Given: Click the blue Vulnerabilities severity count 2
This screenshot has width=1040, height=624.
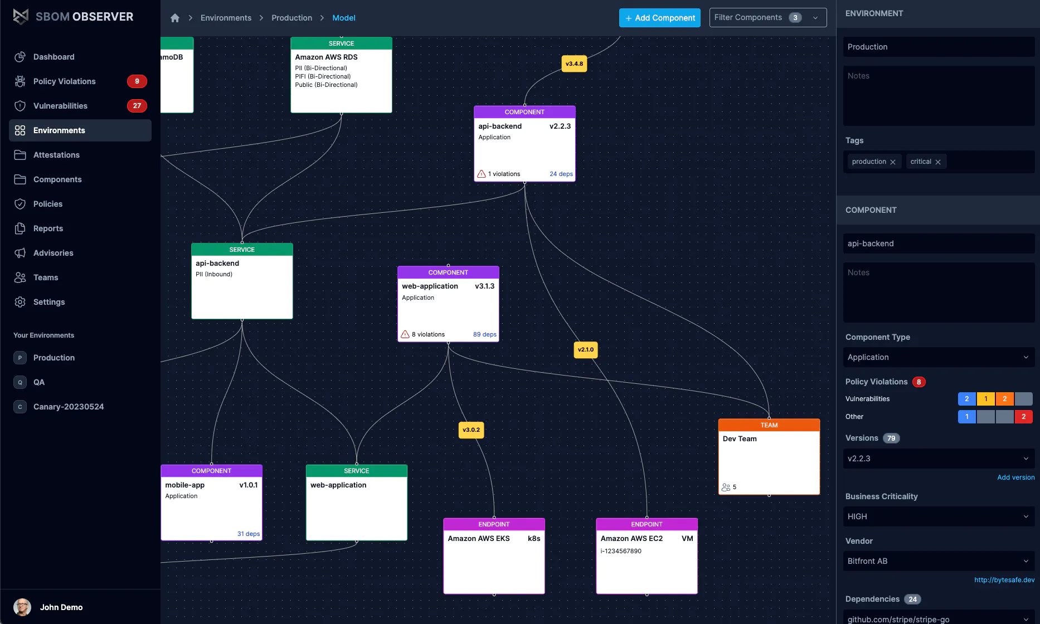Looking at the screenshot, I should tap(967, 399).
